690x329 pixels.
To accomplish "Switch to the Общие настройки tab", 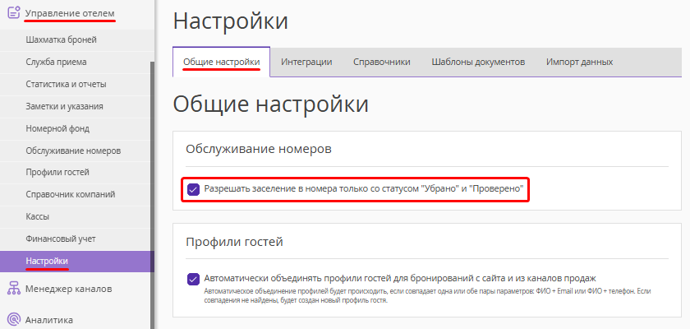I will (x=221, y=62).
